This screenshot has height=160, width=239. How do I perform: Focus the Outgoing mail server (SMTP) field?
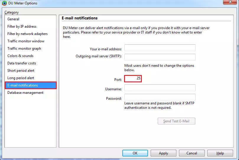(160, 57)
